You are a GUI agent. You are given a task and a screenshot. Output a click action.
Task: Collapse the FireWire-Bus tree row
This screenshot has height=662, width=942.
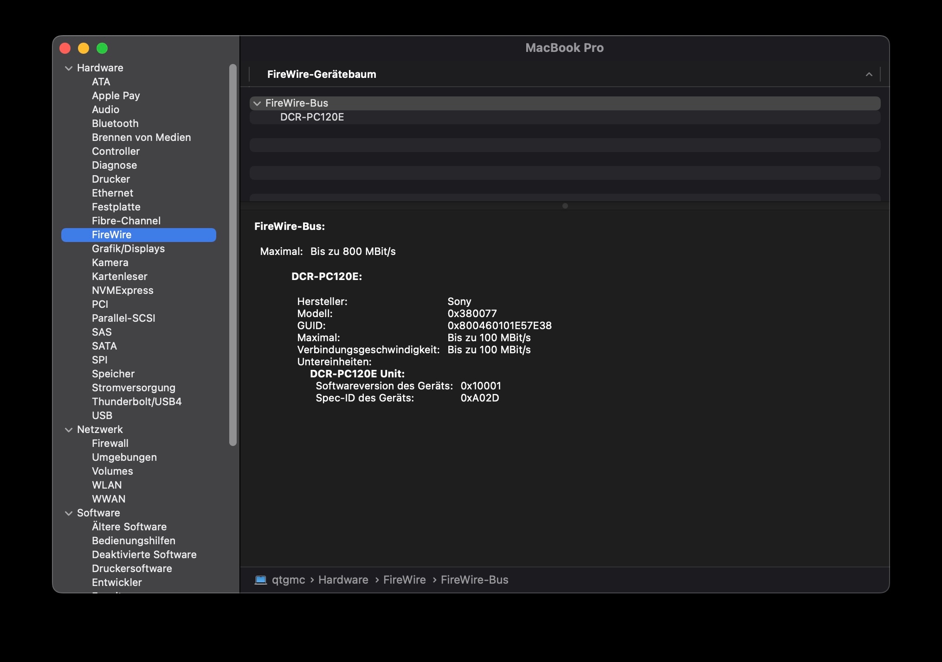257,103
